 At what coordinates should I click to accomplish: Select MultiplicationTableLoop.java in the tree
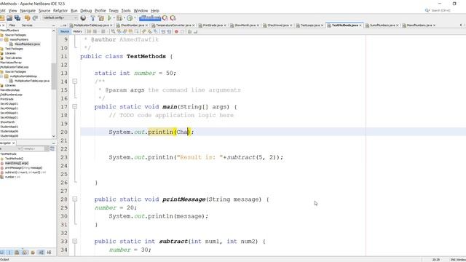(32, 81)
